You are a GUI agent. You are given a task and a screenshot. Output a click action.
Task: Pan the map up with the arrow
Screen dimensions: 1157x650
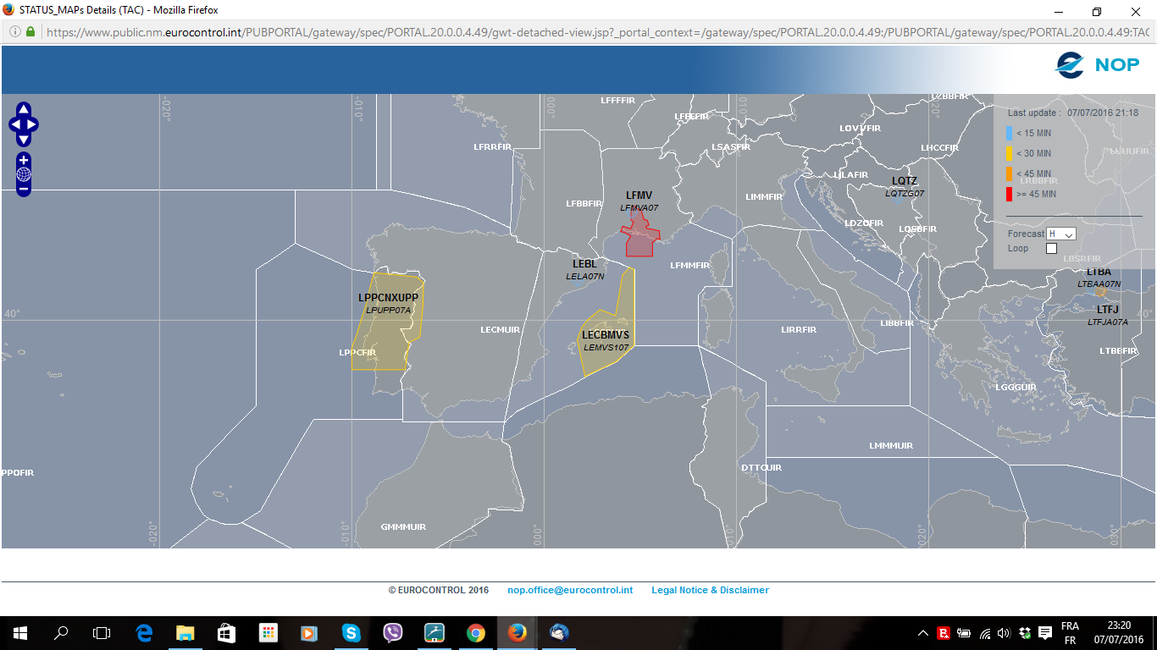[x=24, y=109]
